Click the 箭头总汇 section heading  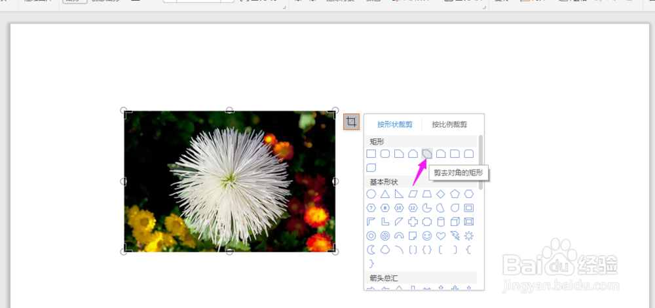click(x=384, y=277)
